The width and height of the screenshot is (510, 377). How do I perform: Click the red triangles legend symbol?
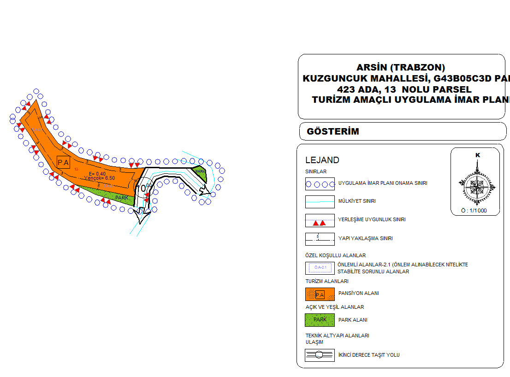point(320,221)
